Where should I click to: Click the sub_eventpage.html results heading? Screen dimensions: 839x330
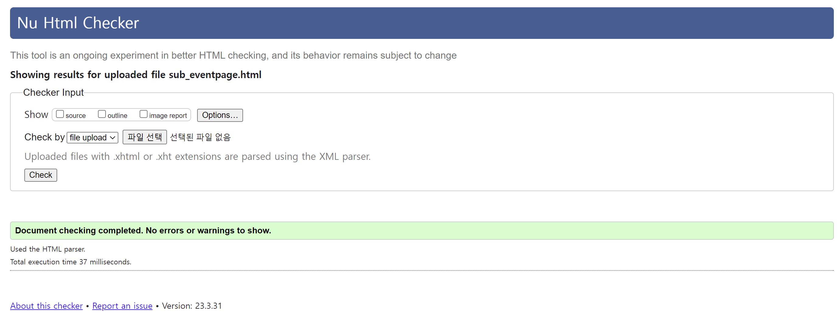coord(136,75)
